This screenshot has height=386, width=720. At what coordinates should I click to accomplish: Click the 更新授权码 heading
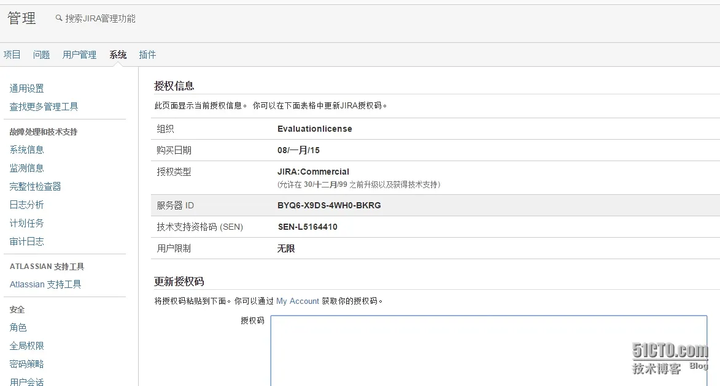(179, 281)
